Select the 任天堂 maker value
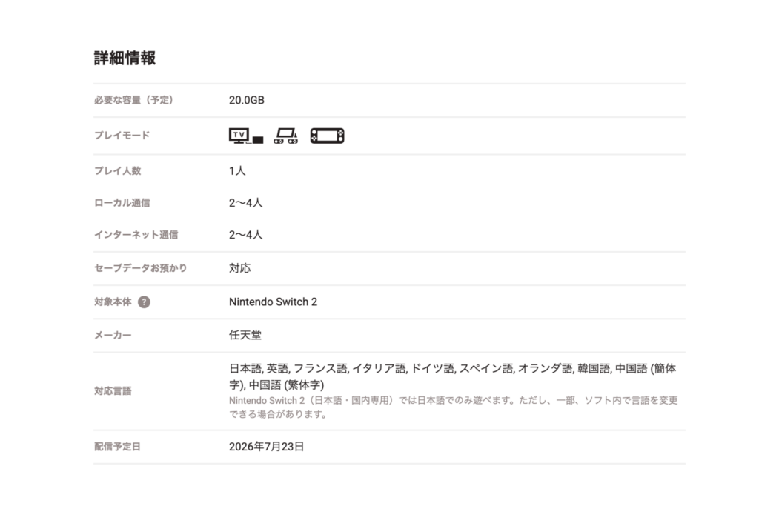Viewport: 759px width, 506px height. 245,336
